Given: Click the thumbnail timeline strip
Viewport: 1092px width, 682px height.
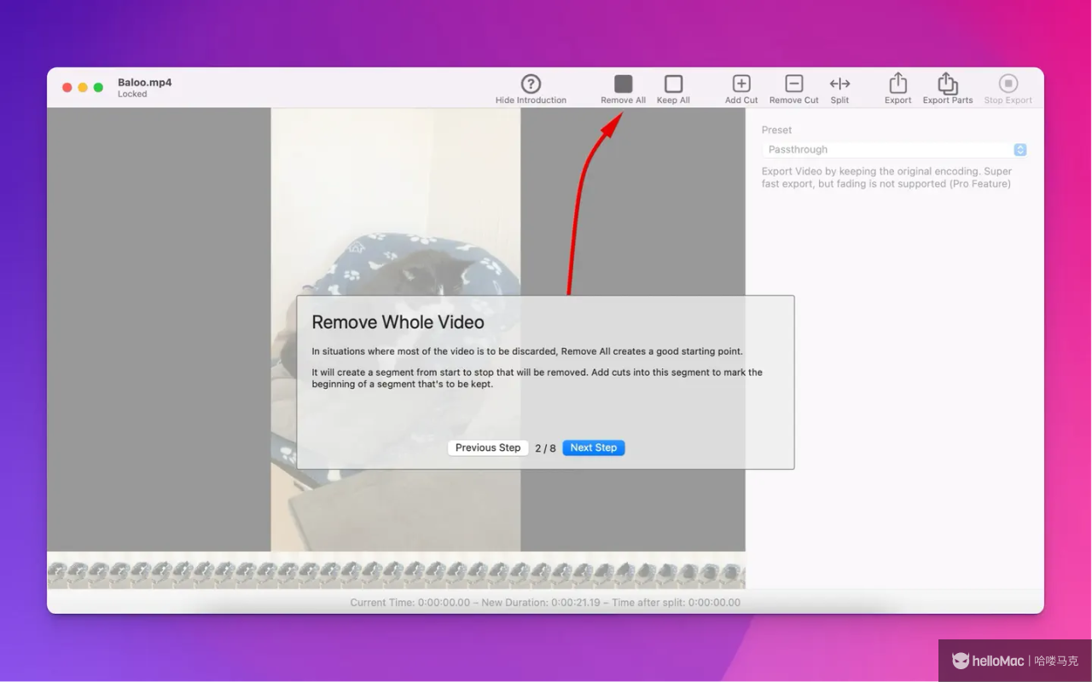Looking at the screenshot, I should (x=396, y=573).
